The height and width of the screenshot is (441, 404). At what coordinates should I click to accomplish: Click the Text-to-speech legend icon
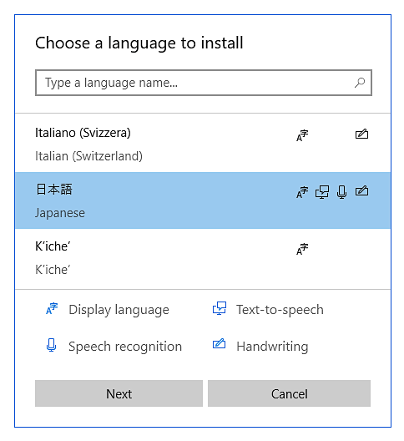[220, 308]
